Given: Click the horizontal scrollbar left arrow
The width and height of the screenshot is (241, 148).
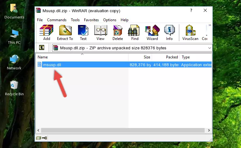Looking at the screenshot, I should pos(39,131).
